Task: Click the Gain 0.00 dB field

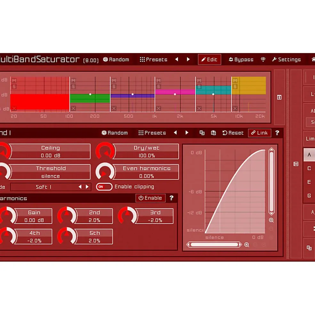Action: (34, 216)
